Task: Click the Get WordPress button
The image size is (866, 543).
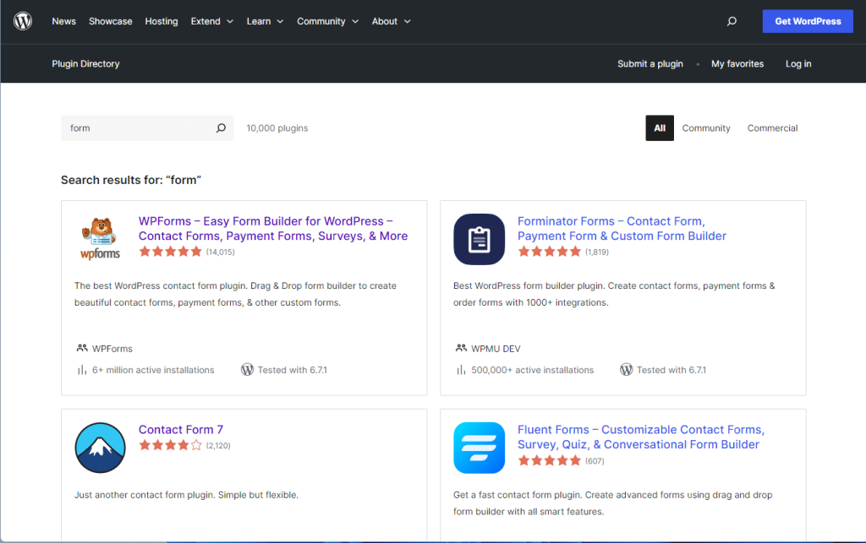Action: [x=808, y=21]
